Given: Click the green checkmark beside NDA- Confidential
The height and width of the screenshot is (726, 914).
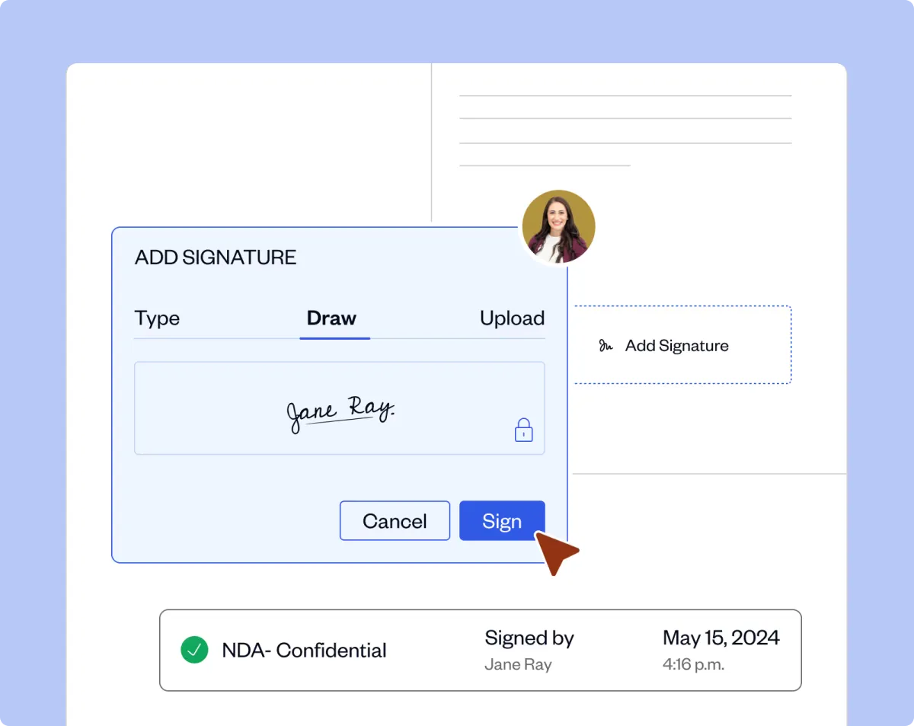Looking at the screenshot, I should (x=194, y=650).
